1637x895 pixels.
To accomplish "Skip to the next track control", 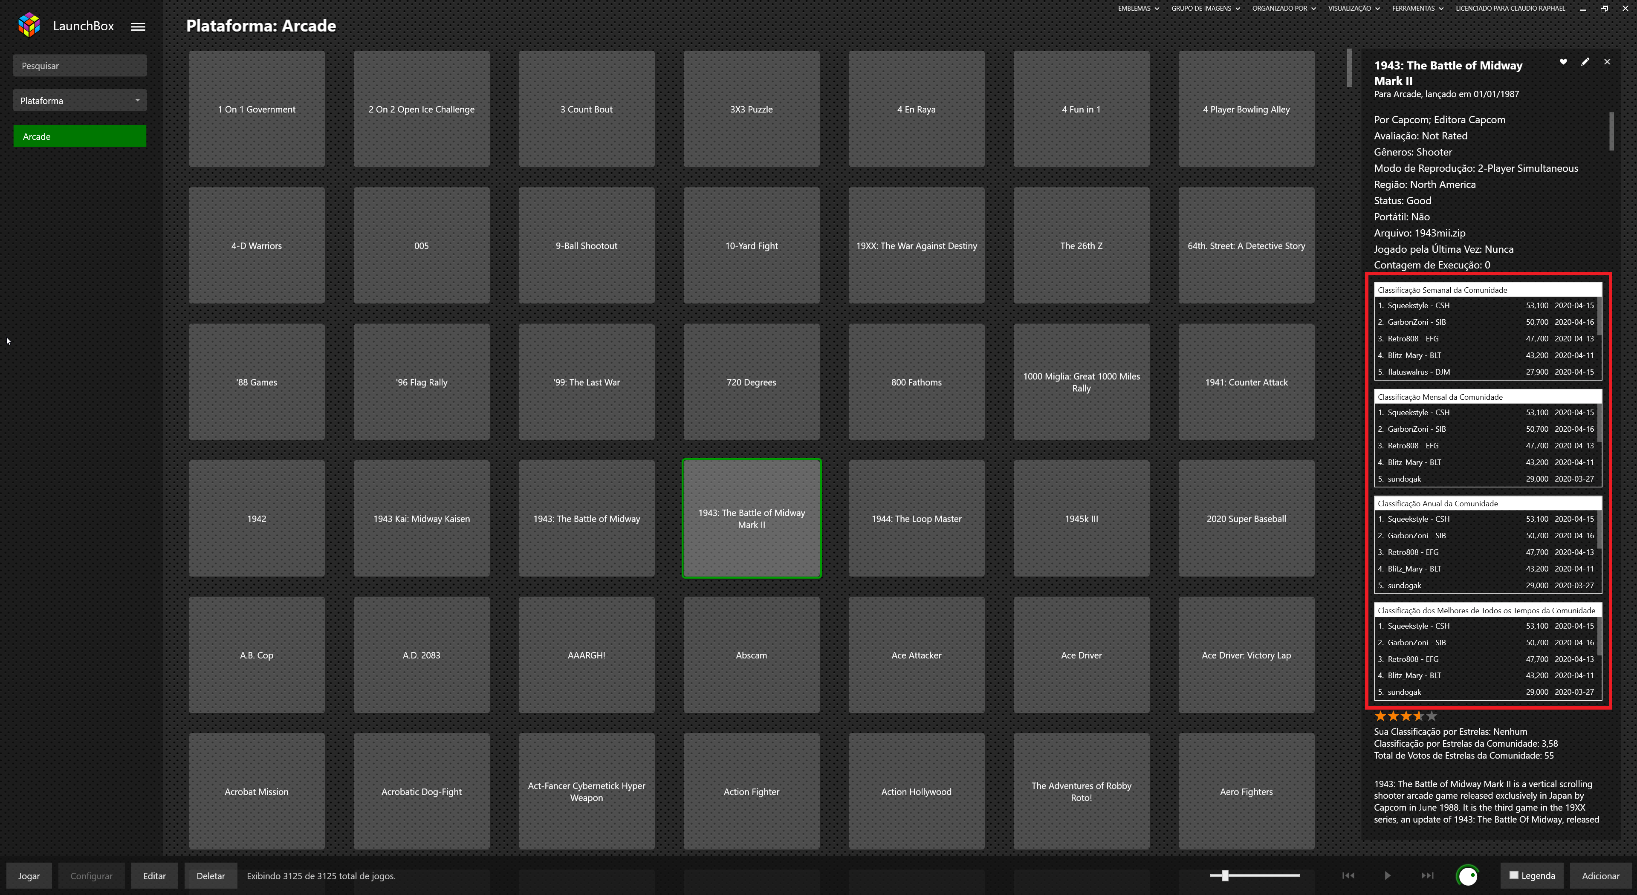I will tap(1427, 875).
